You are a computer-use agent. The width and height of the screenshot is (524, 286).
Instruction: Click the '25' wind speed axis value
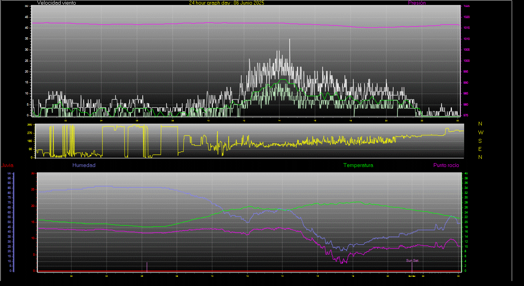tap(26, 61)
